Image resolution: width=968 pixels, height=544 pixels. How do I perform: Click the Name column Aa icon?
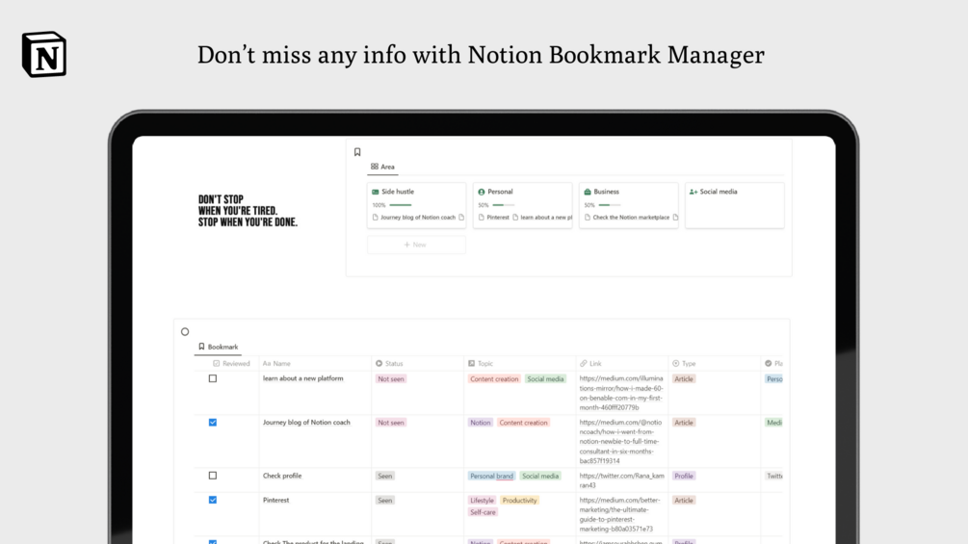click(267, 363)
